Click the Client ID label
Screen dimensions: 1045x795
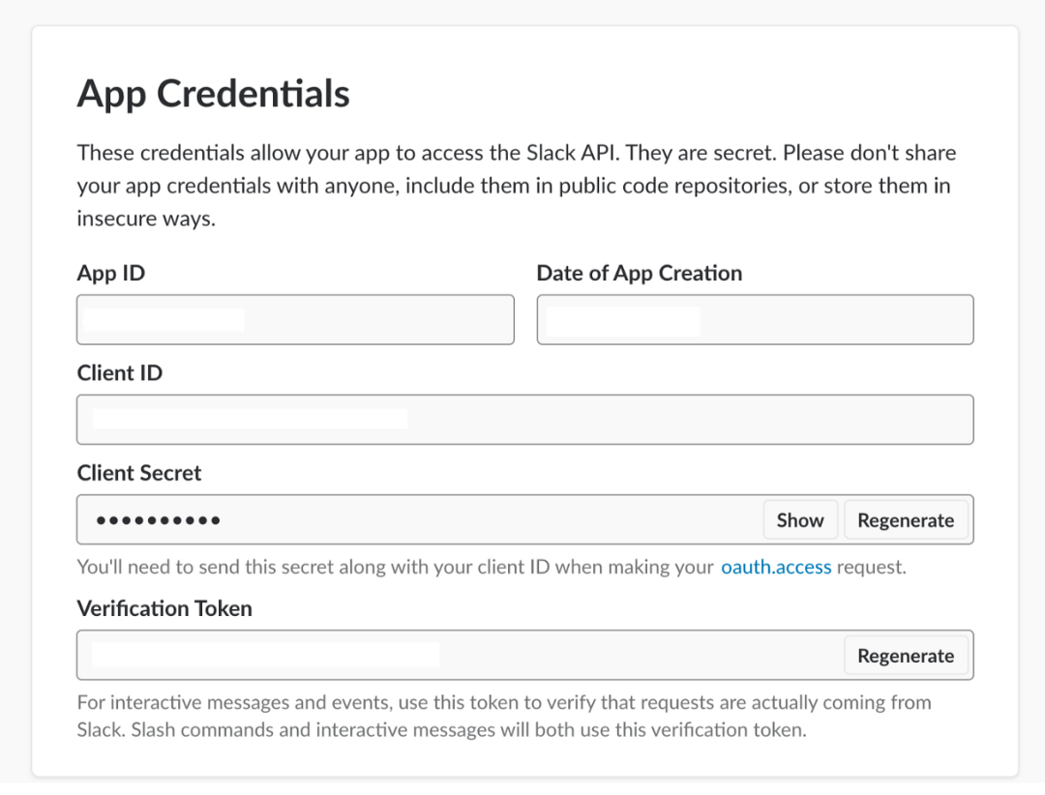[120, 372]
